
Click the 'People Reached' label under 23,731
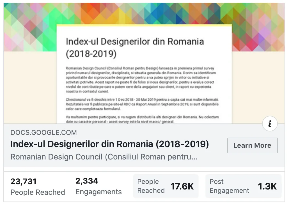tap(38, 192)
